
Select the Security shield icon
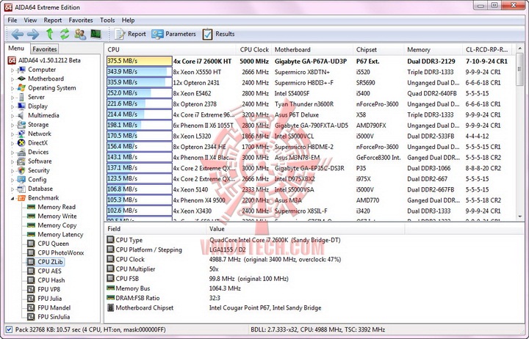(21, 170)
